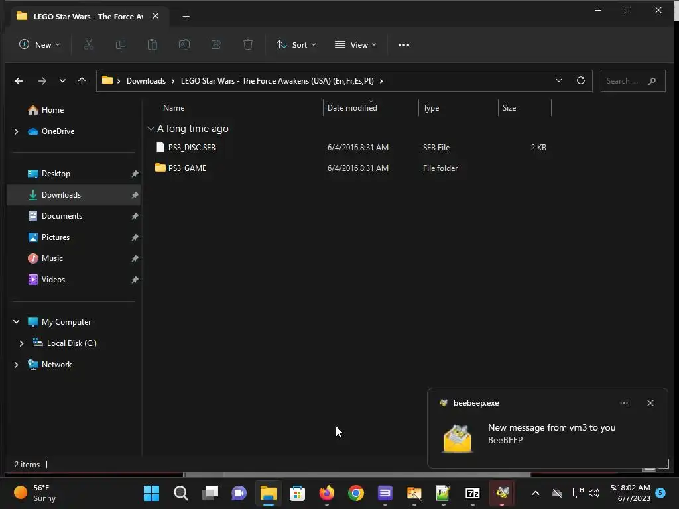Open Microsoft Store from taskbar
The image size is (679, 509).
(298, 493)
